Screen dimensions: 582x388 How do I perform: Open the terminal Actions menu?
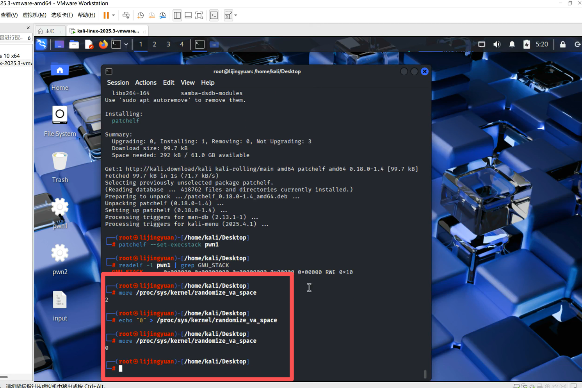click(146, 83)
